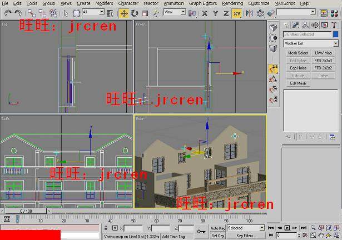Open the reference coordinate 'View' dropdown
This screenshot has height=240, width=342.
[175, 12]
